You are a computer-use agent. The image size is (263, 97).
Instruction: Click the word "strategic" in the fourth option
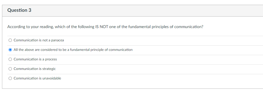tap(49, 69)
